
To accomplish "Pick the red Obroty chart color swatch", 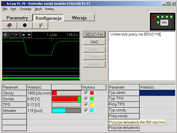I will coord(92,93).
